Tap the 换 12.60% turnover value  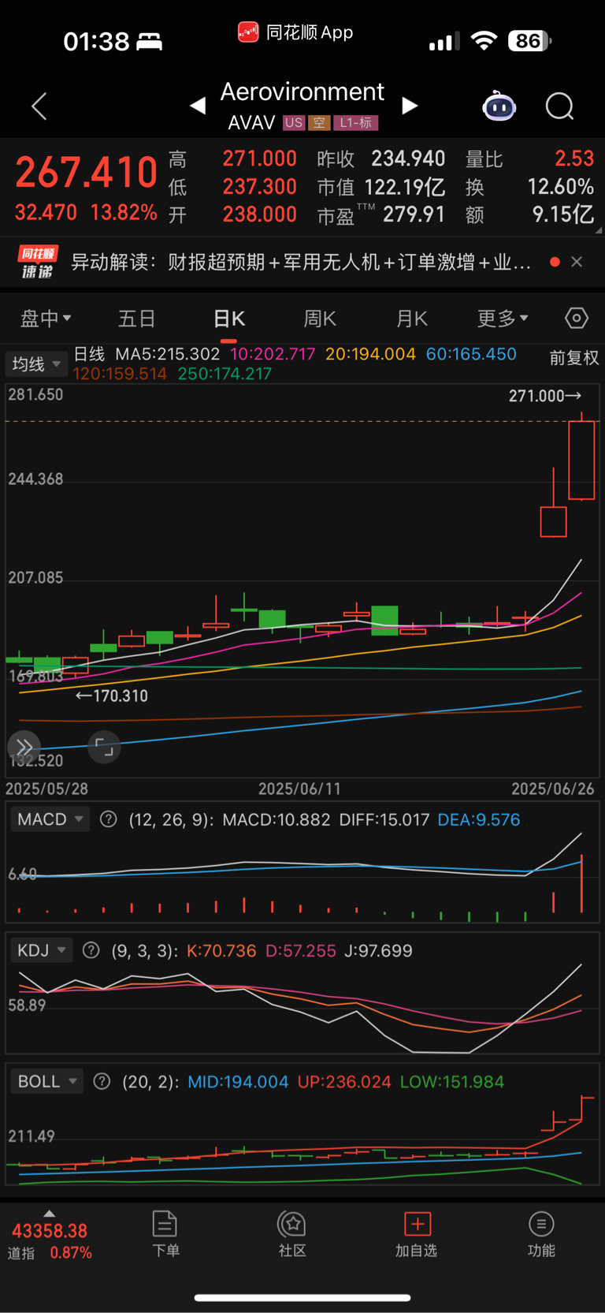529,187
